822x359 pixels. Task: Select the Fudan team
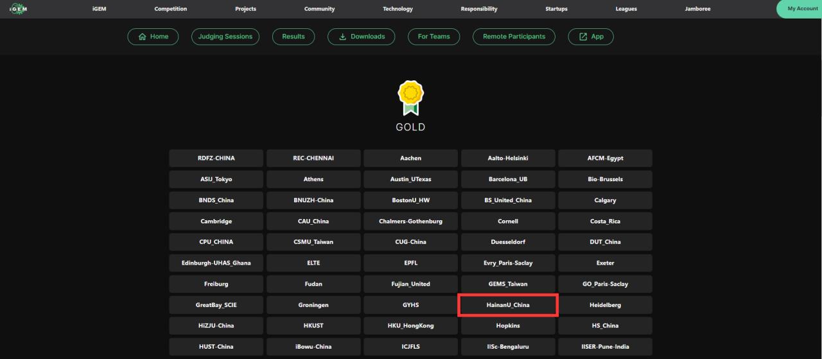click(313, 284)
